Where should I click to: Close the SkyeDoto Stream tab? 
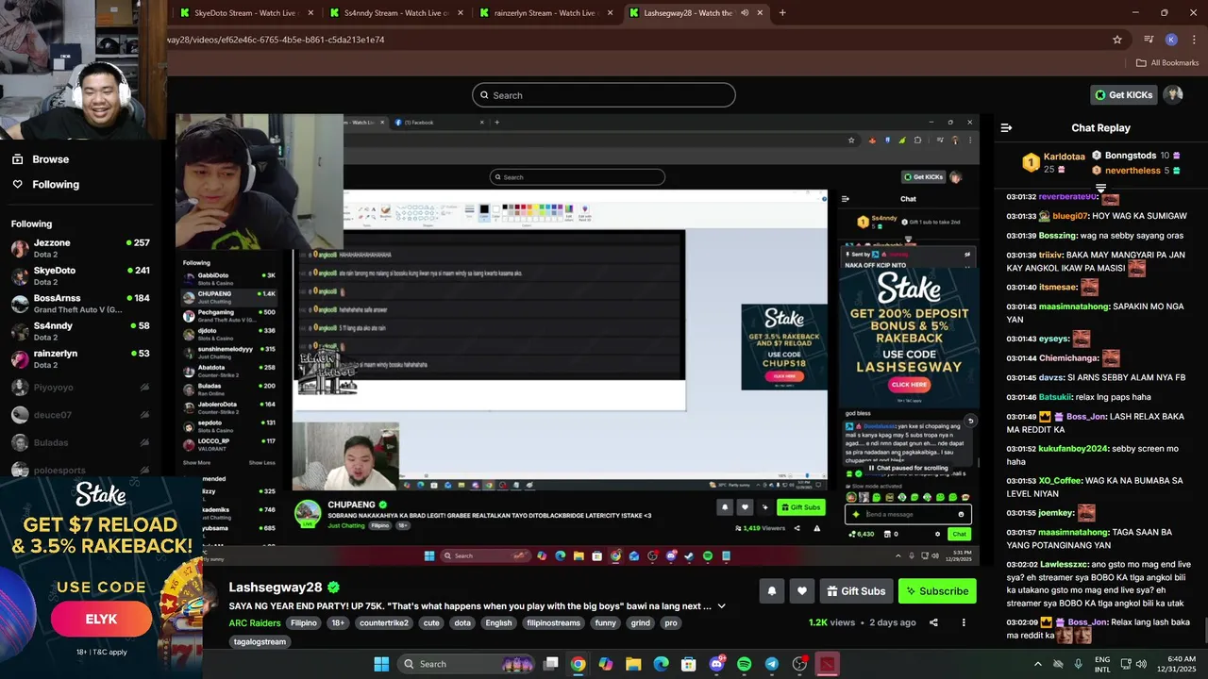click(309, 13)
